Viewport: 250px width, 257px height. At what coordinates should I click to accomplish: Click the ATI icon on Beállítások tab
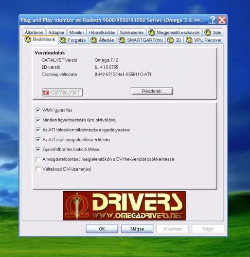pyautogui.click(x=28, y=40)
